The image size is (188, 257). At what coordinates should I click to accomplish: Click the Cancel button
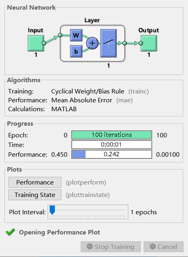coord(163,247)
